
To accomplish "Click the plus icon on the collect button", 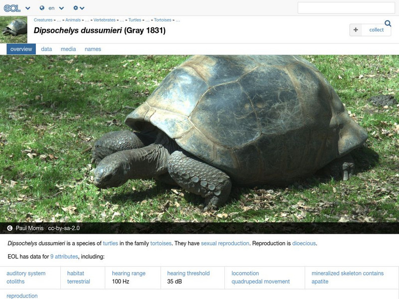I will [356, 30].
